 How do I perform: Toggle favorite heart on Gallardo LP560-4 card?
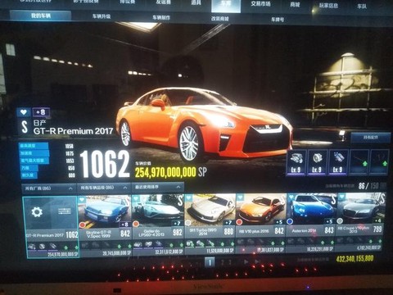[x=136, y=199]
